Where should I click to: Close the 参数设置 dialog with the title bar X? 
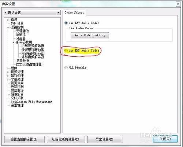178,4
